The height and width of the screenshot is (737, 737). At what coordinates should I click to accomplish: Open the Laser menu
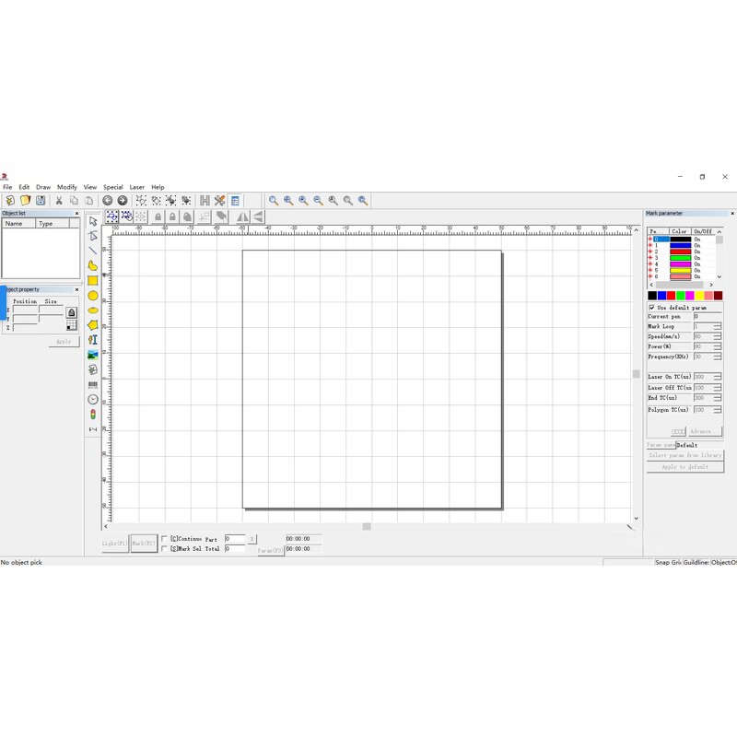pyautogui.click(x=136, y=187)
